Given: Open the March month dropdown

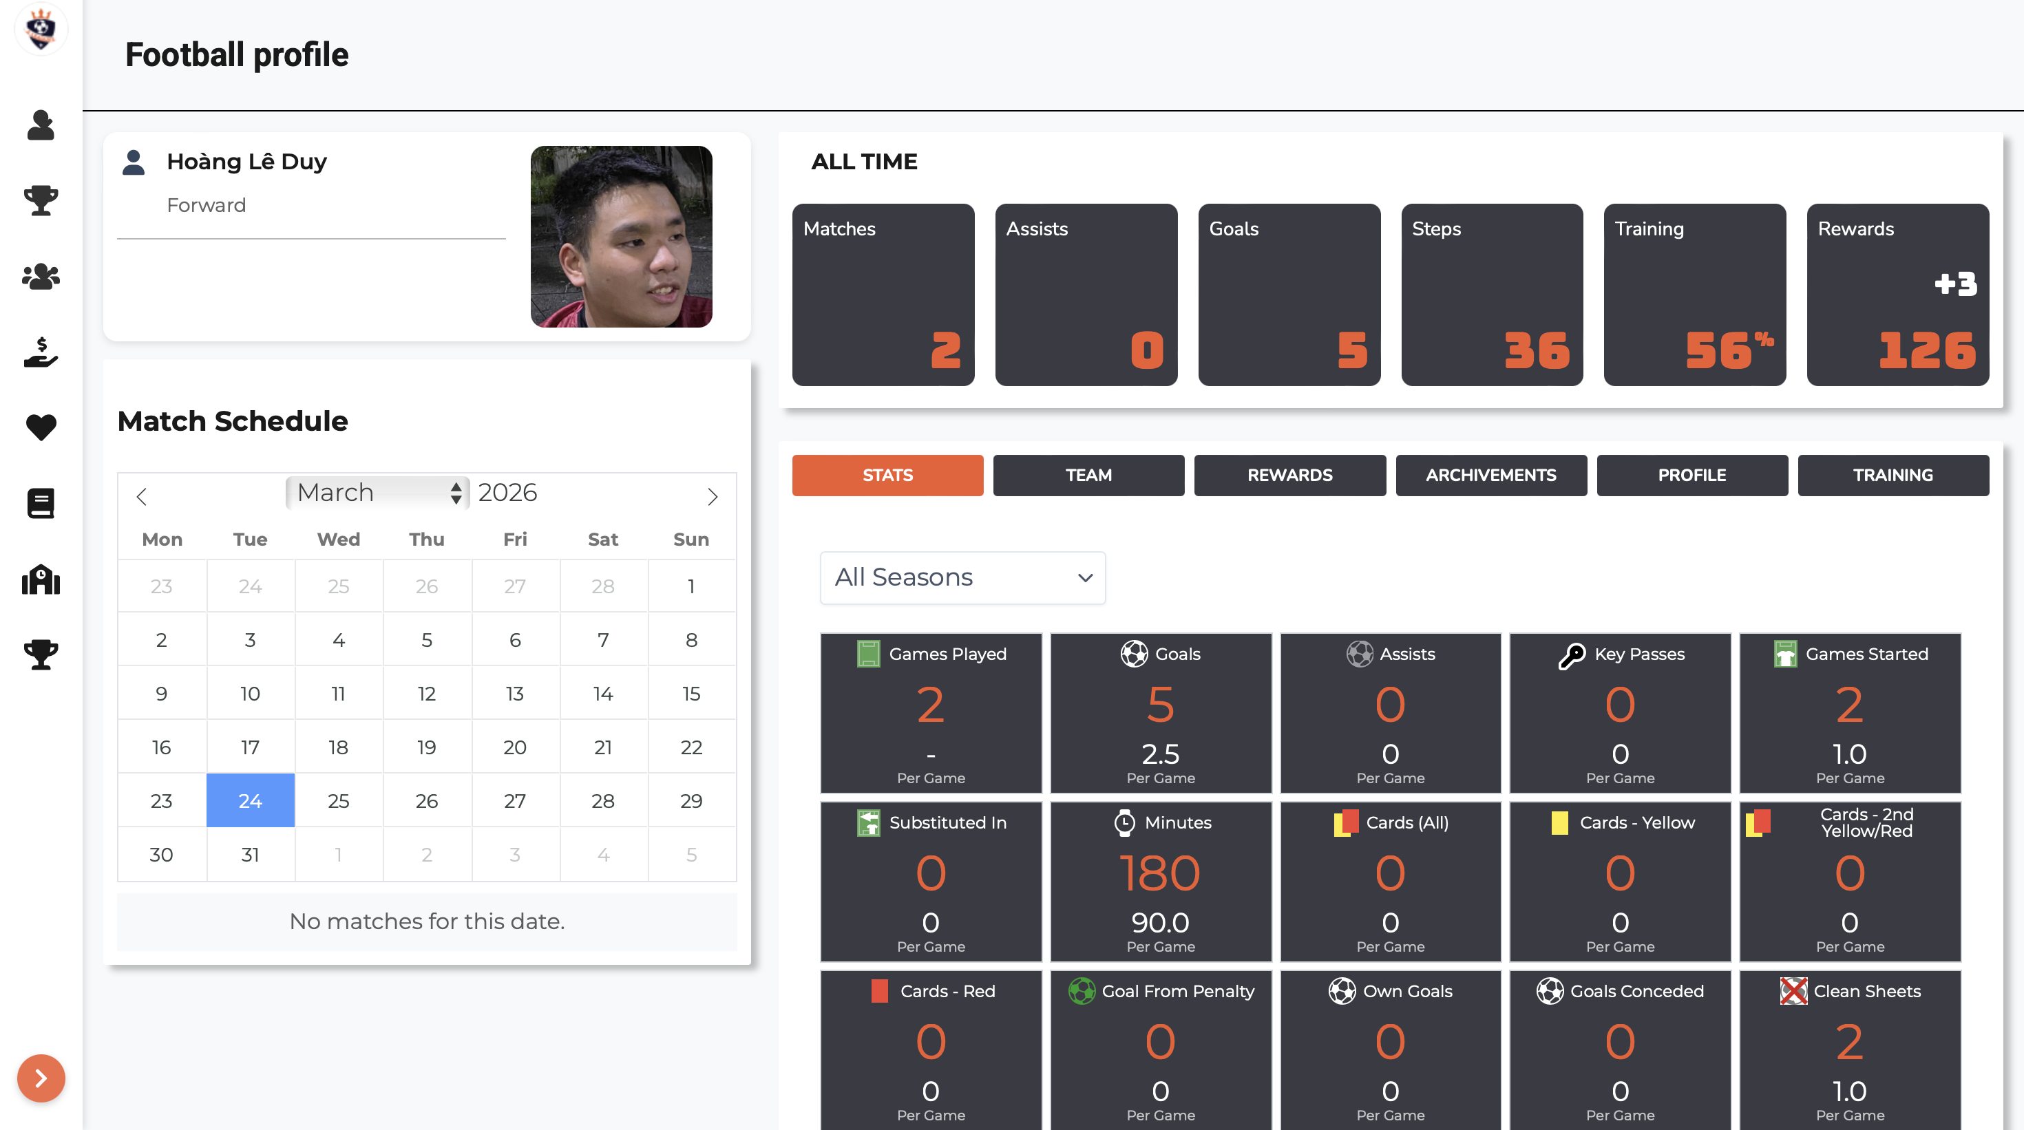Looking at the screenshot, I should pos(377,492).
